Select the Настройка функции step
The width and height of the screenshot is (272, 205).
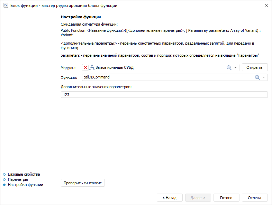(x=26, y=185)
